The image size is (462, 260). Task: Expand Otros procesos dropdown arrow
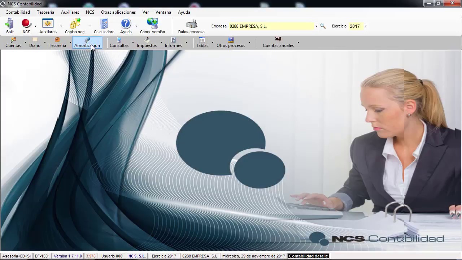(x=249, y=43)
